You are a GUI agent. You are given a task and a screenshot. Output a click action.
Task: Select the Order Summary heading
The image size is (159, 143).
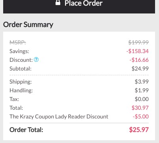28,25
